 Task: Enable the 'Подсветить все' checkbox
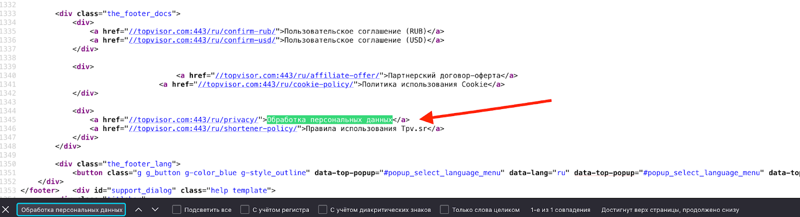tap(176, 209)
